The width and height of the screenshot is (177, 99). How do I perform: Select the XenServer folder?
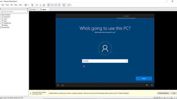pyautogui.click(x=7, y=17)
